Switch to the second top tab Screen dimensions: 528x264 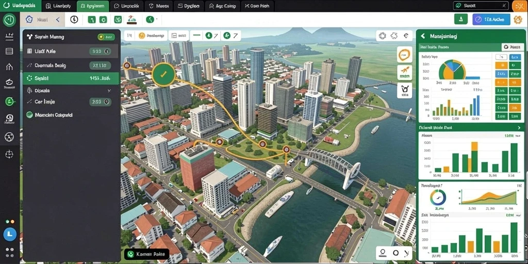tap(58, 6)
